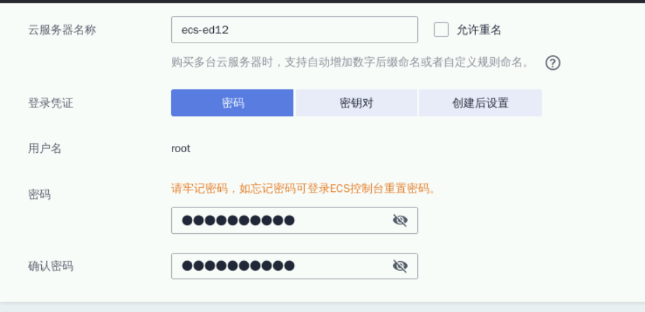Screen dimensions: 645x312
Task: Select the 密码 login credential option
Action: [232, 103]
